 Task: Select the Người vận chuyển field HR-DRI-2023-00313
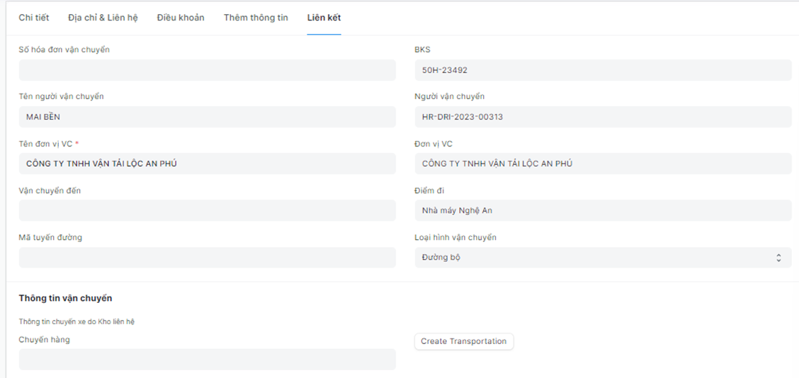pyautogui.click(x=602, y=117)
